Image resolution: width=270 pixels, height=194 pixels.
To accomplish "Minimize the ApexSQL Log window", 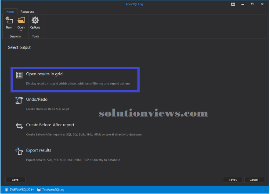I will [x=243, y=4].
